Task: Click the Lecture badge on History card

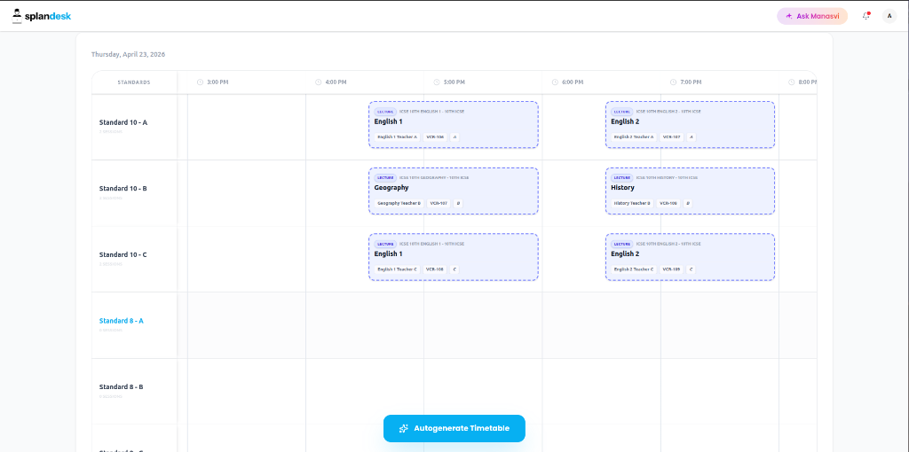Action: [x=621, y=177]
